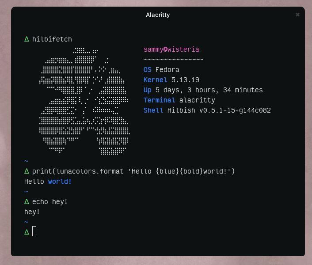The image size is (312, 265).
Task: Click the pink sammy@wisteria text
Action: pos(171,49)
